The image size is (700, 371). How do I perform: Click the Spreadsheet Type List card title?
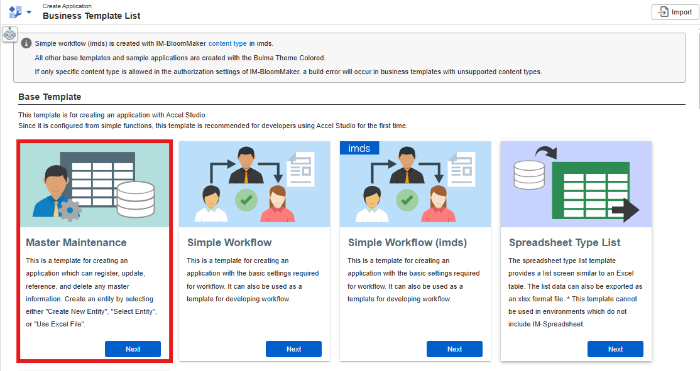(565, 242)
